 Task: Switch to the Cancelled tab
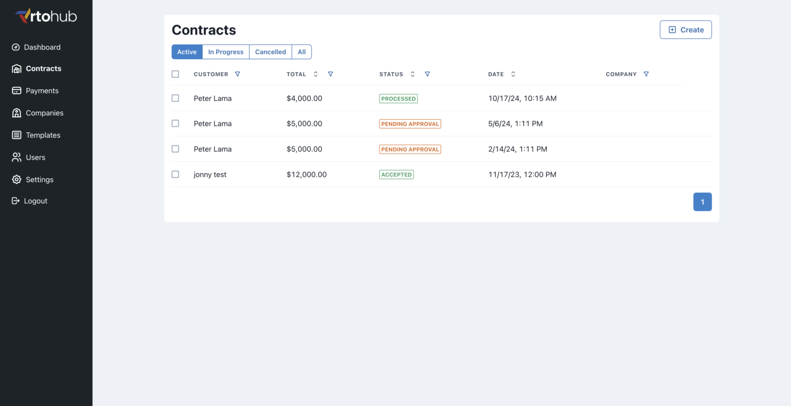tap(270, 52)
